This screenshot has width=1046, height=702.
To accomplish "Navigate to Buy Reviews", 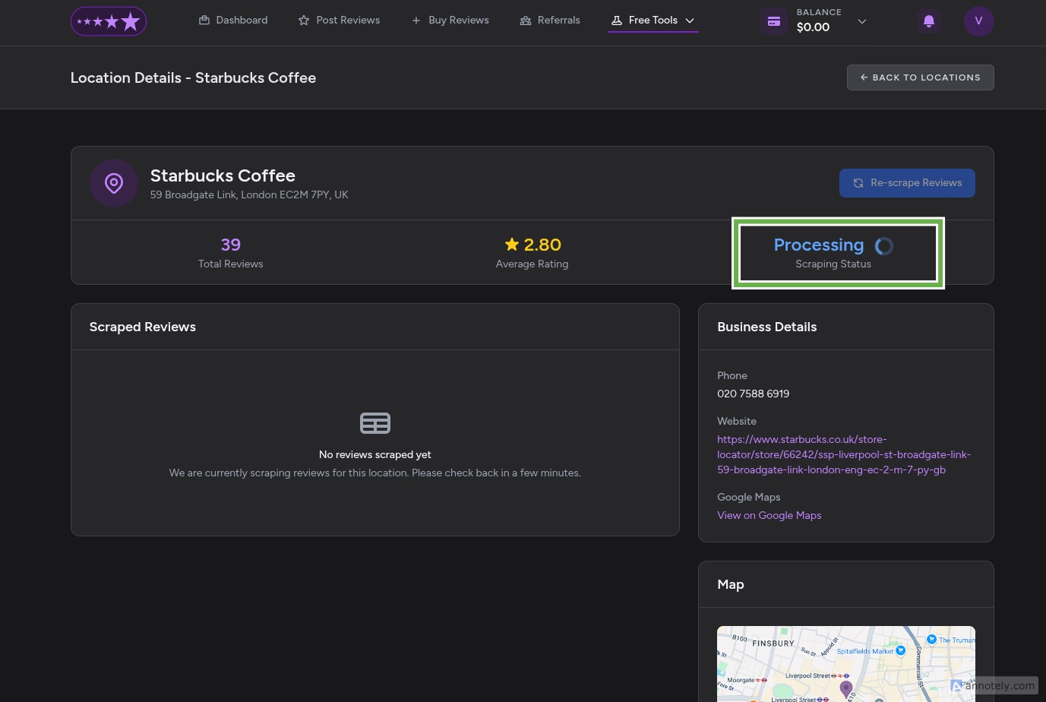I will click(450, 21).
